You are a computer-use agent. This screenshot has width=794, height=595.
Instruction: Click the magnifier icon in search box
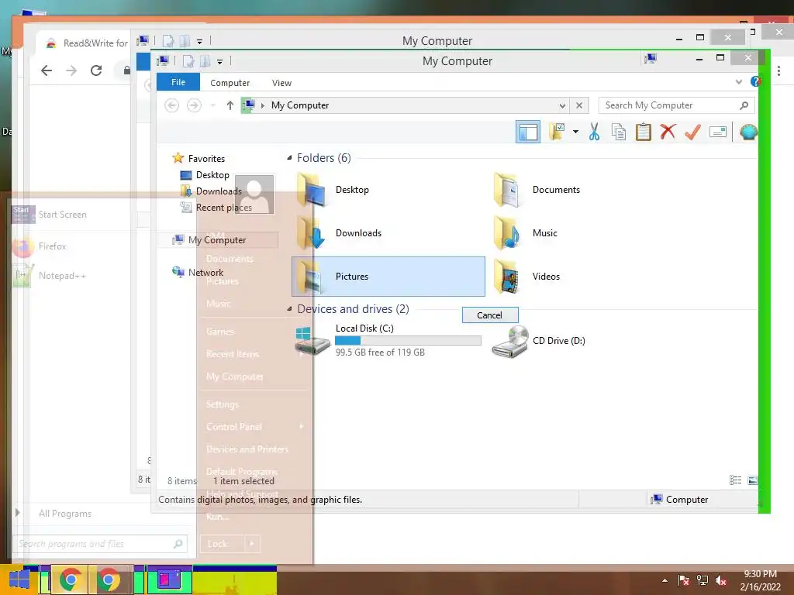tap(744, 105)
